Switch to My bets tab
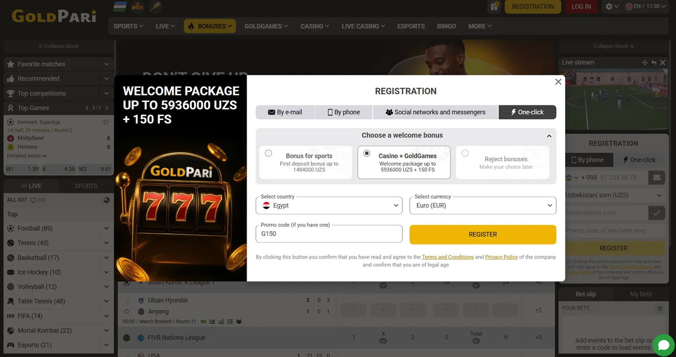676x357 pixels. click(x=641, y=294)
